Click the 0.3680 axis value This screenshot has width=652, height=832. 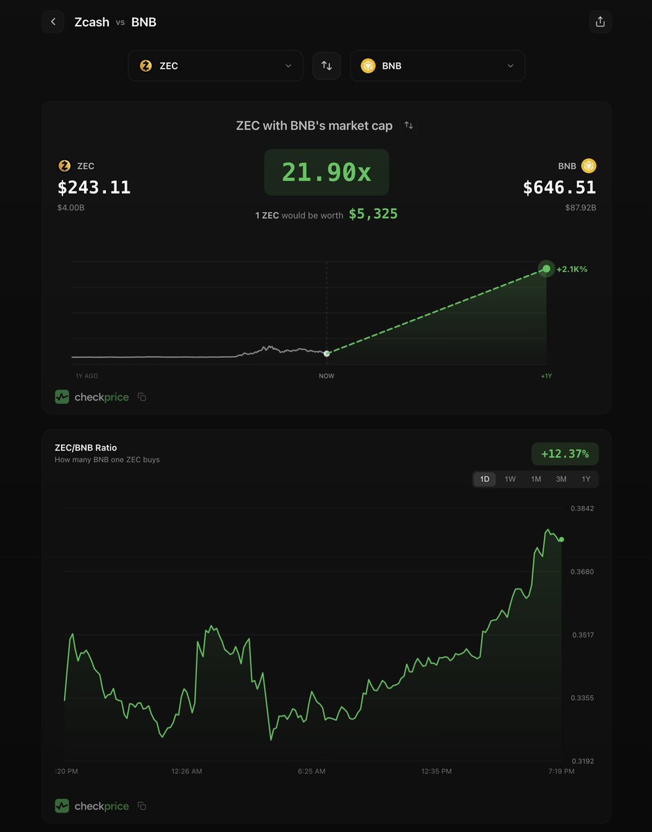pyautogui.click(x=582, y=571)
